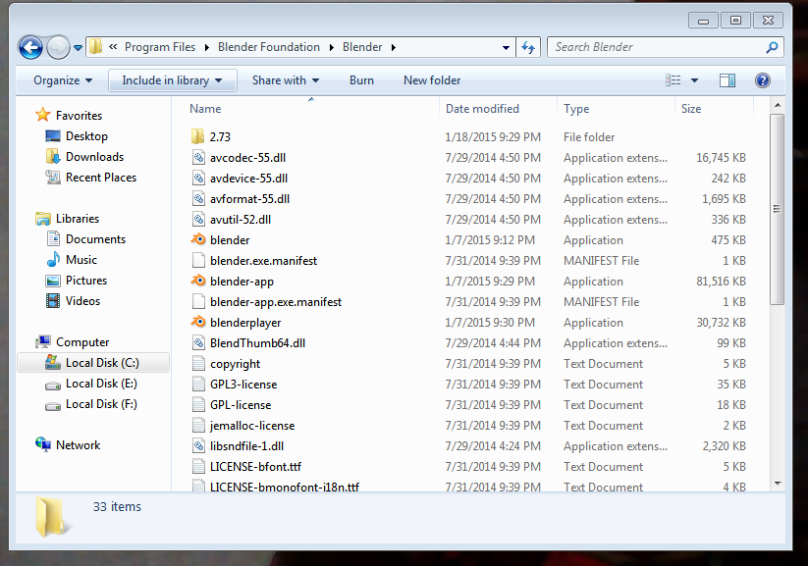Screen dimensions: 808x566
Task: Open the Organize menu
Action: tap(63, 80)
